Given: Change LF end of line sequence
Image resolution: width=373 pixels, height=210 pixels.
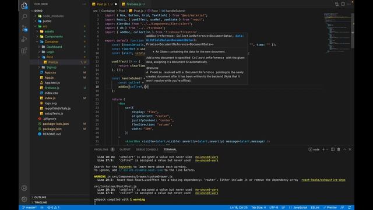Looking at the screenshot, I should pos(283,208).
